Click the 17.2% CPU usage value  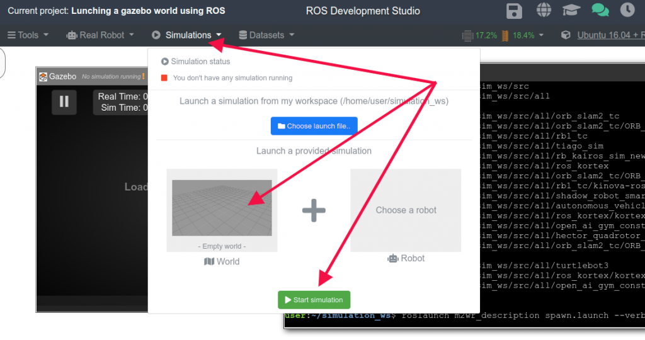tap(486, 35)
